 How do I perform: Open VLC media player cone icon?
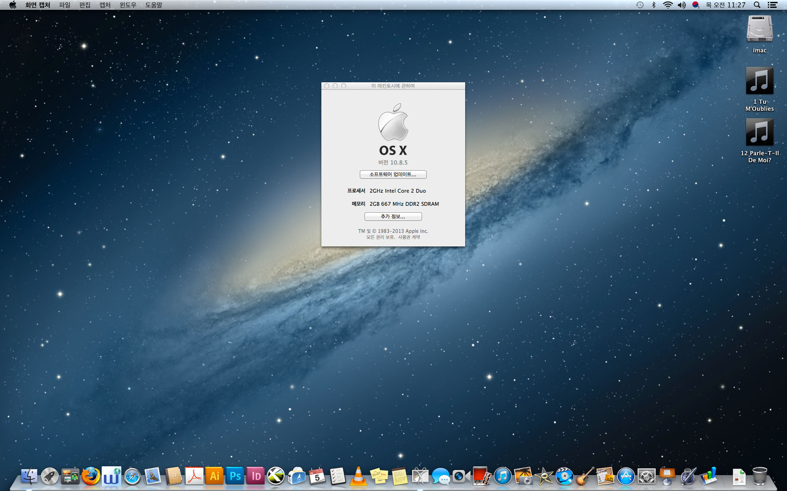[359, 476]
